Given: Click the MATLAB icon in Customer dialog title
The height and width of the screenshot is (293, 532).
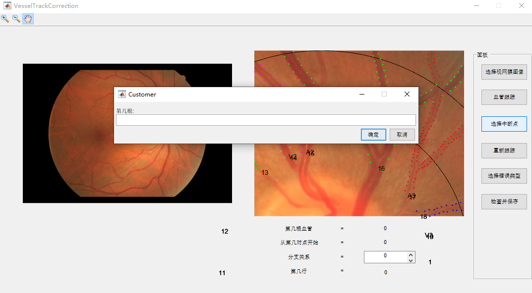Looking at the screenshot, I should coord(121,94).
